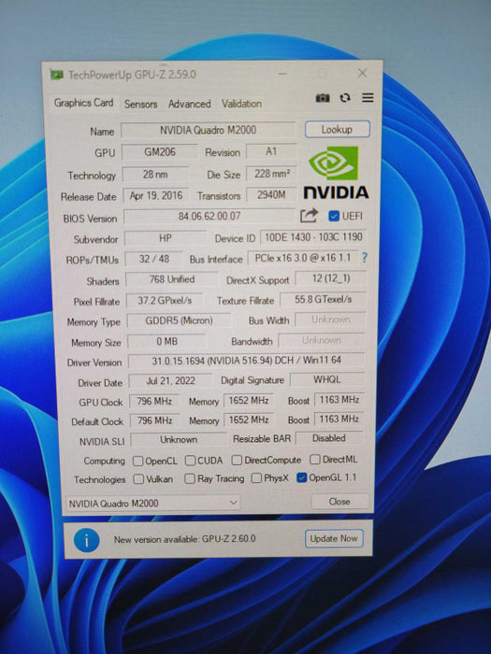This screenshot has height=654, width=491.
Task: Click the Pixel Fillrate value 37.2 GPixel/s
Action: click(165, 300)
